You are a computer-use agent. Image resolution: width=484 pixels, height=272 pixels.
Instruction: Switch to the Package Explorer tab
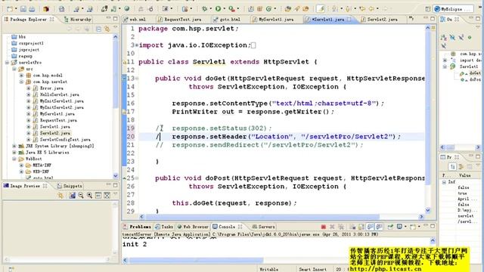pos(29,19)
